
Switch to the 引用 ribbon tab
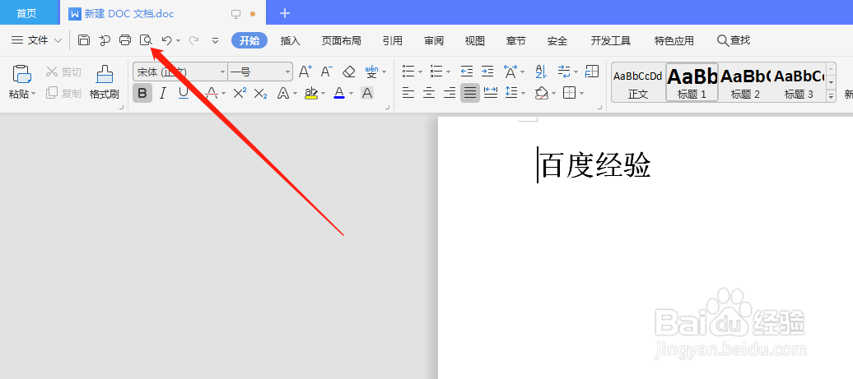tap(392, 40)
